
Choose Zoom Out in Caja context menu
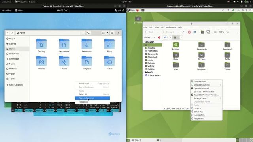206,112
